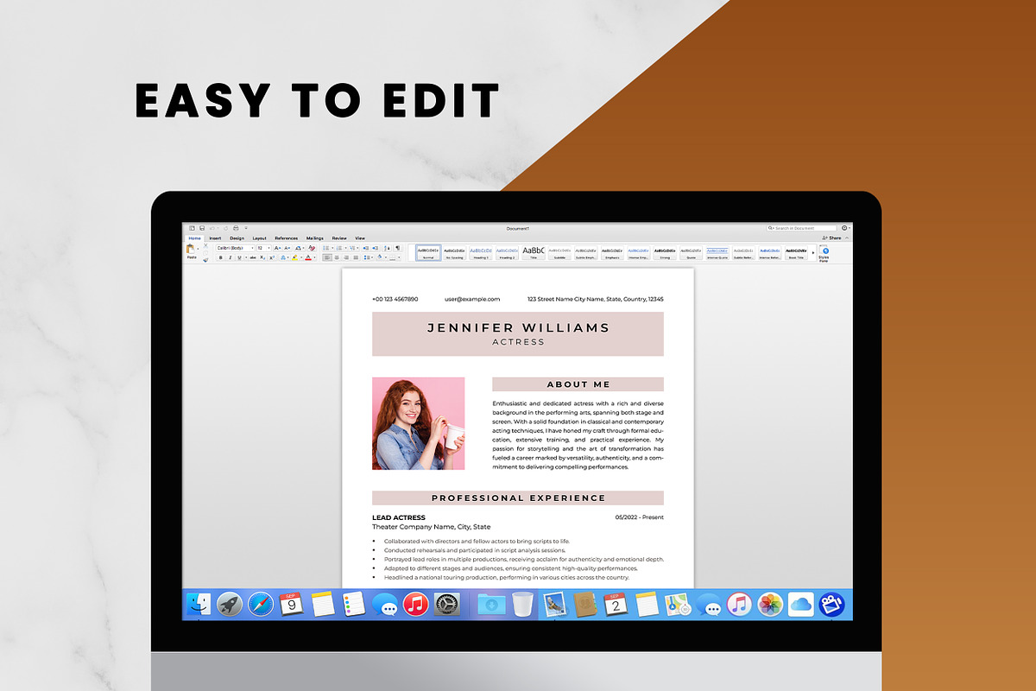Screen dimensions: 1036x691
Task: Open System Preferences gear in dock
Action: (x=445, y=605)
